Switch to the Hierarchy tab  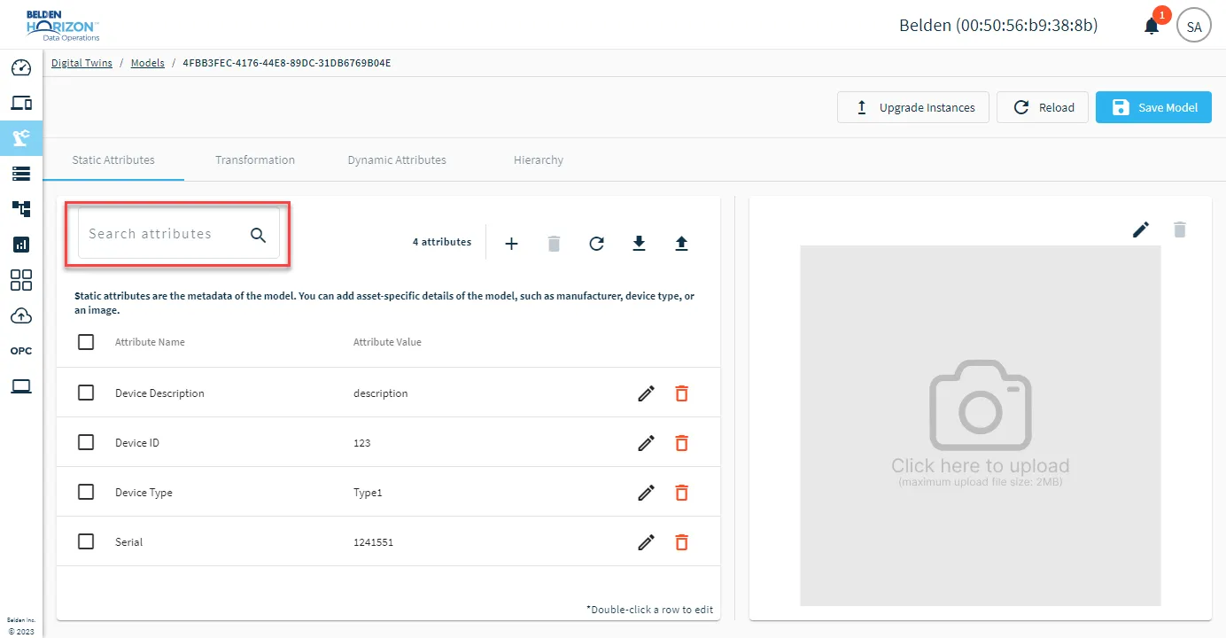point(539,160)
